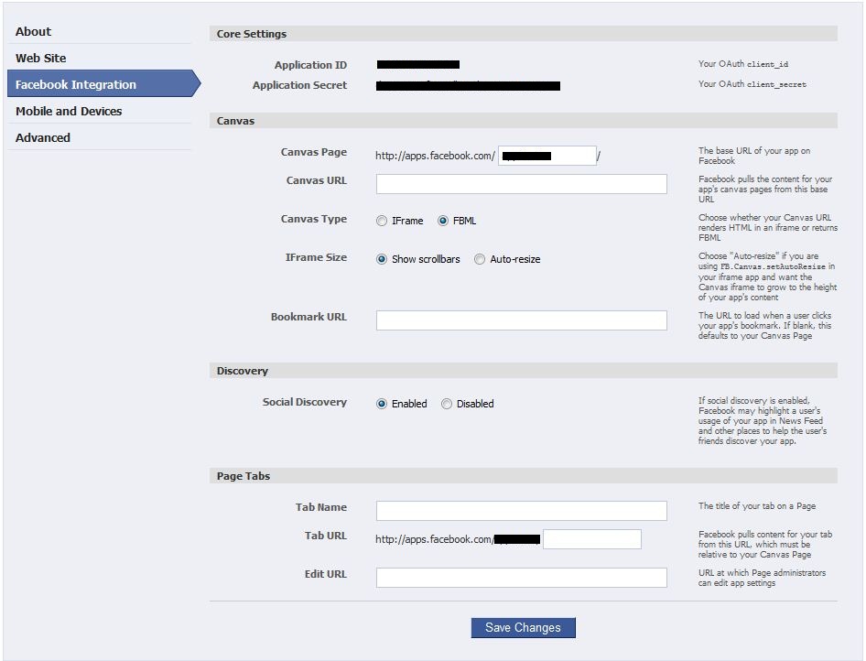Click the Application Secret label
This screenshot has height=661, width=866.
point(300,85)
